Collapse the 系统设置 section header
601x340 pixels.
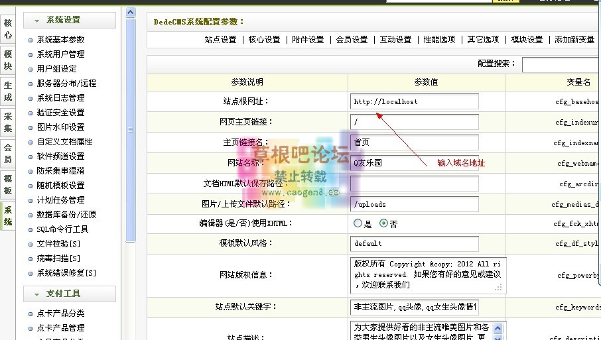point(69,21)
